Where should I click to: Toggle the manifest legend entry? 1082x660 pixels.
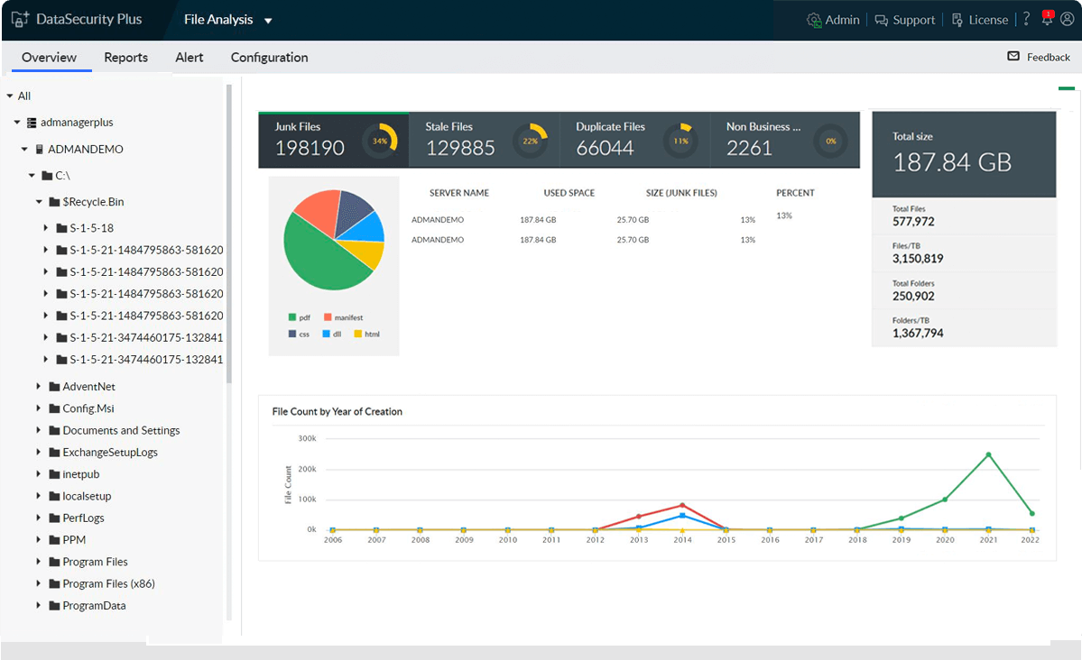coord(344,317)
